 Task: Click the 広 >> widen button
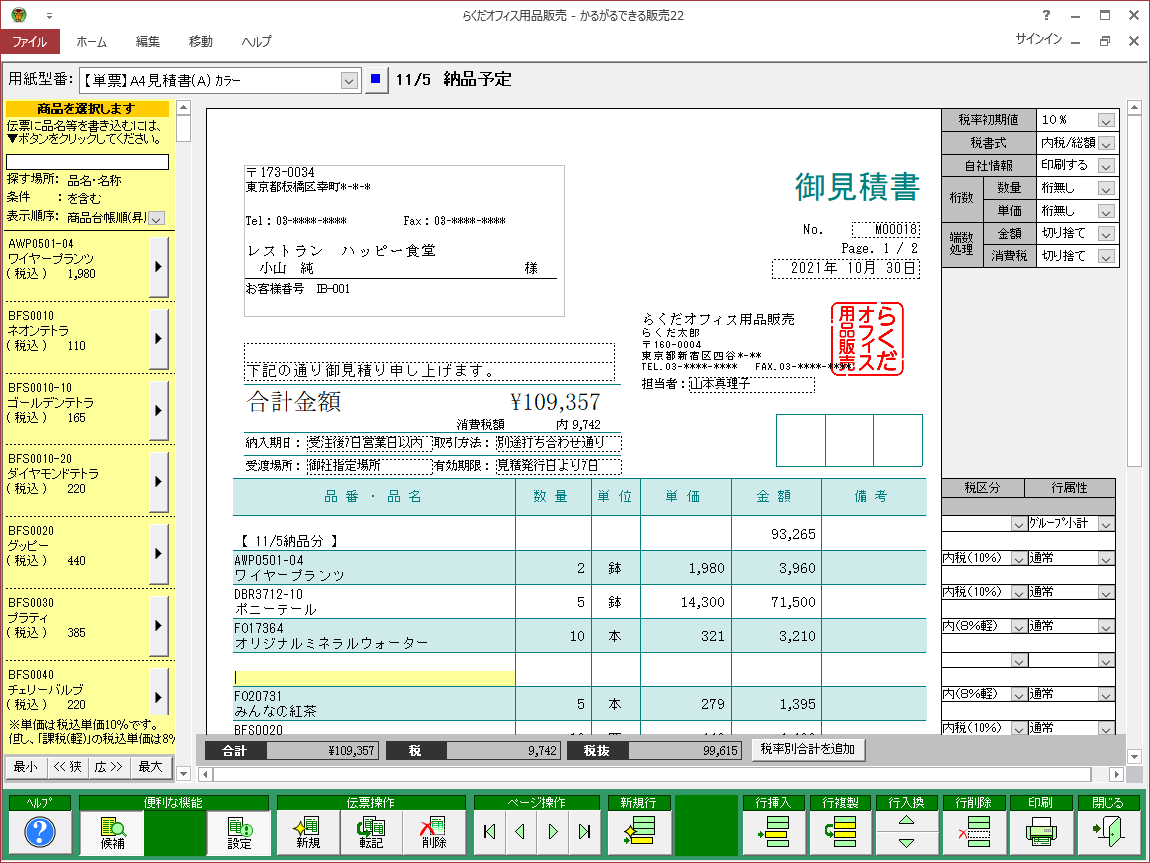coord(109,767)
